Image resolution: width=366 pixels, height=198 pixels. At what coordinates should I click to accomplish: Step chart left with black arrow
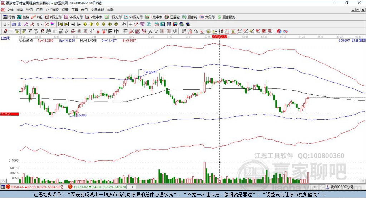(73, 24)
